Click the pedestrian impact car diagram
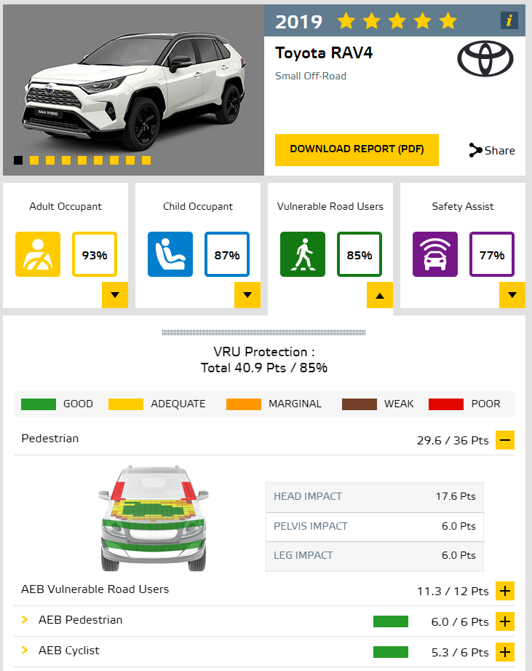532x671 pixels. click(x=154, y=518)
